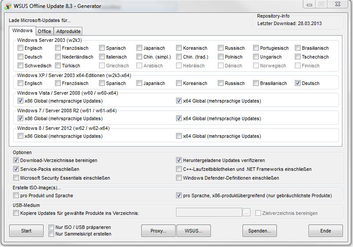Open the Proxy settings button
Image resolution: width=353 pixels, height=247 pixels.
tap(158, 231)
